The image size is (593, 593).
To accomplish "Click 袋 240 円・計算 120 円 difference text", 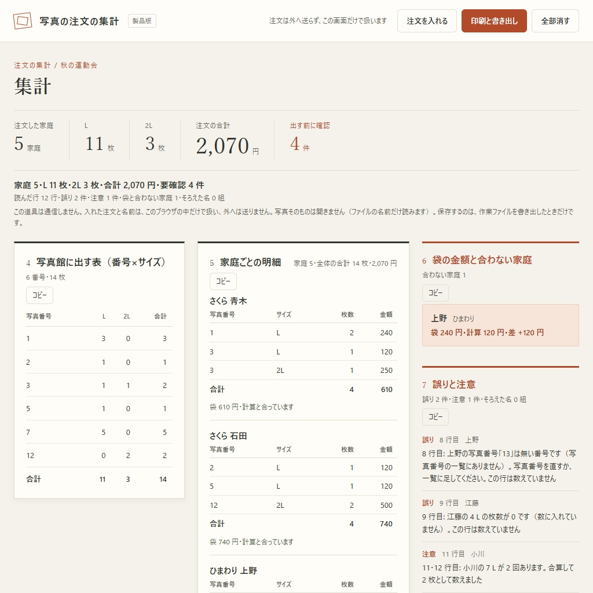I will [487, 332].
